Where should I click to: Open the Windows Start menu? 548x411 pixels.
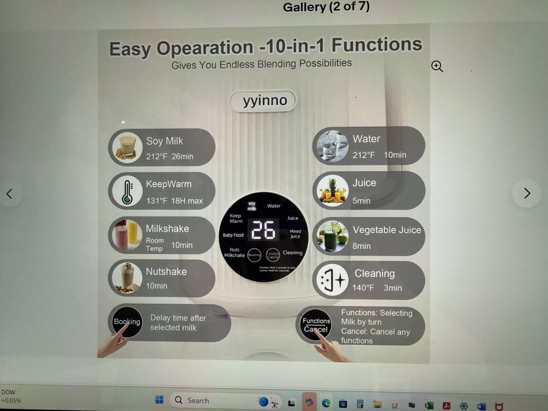point(159,400)
